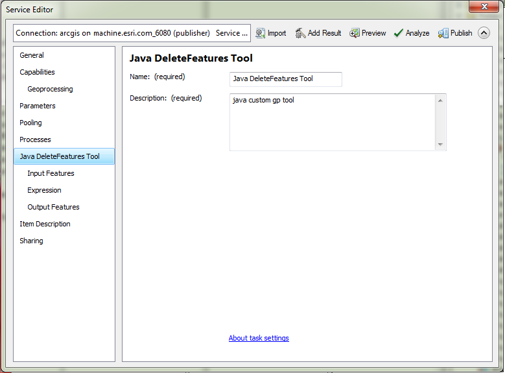Click the Analyze button label
Image resolution: width=505 pixels, height=373 pixels.
click(417, 33)
